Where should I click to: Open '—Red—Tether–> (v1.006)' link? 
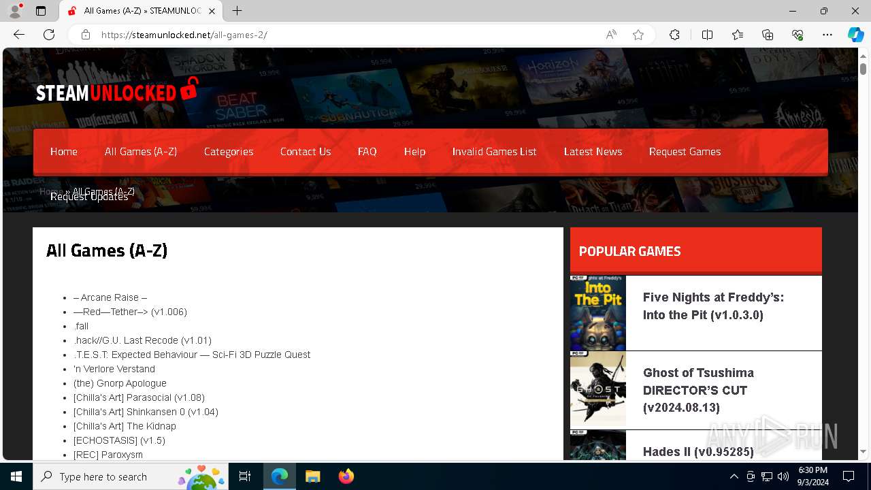coord(130,312)
